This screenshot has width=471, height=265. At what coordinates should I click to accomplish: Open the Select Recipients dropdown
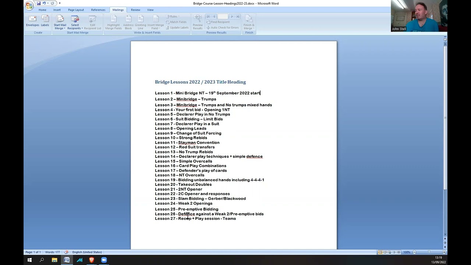click(75, 22)
